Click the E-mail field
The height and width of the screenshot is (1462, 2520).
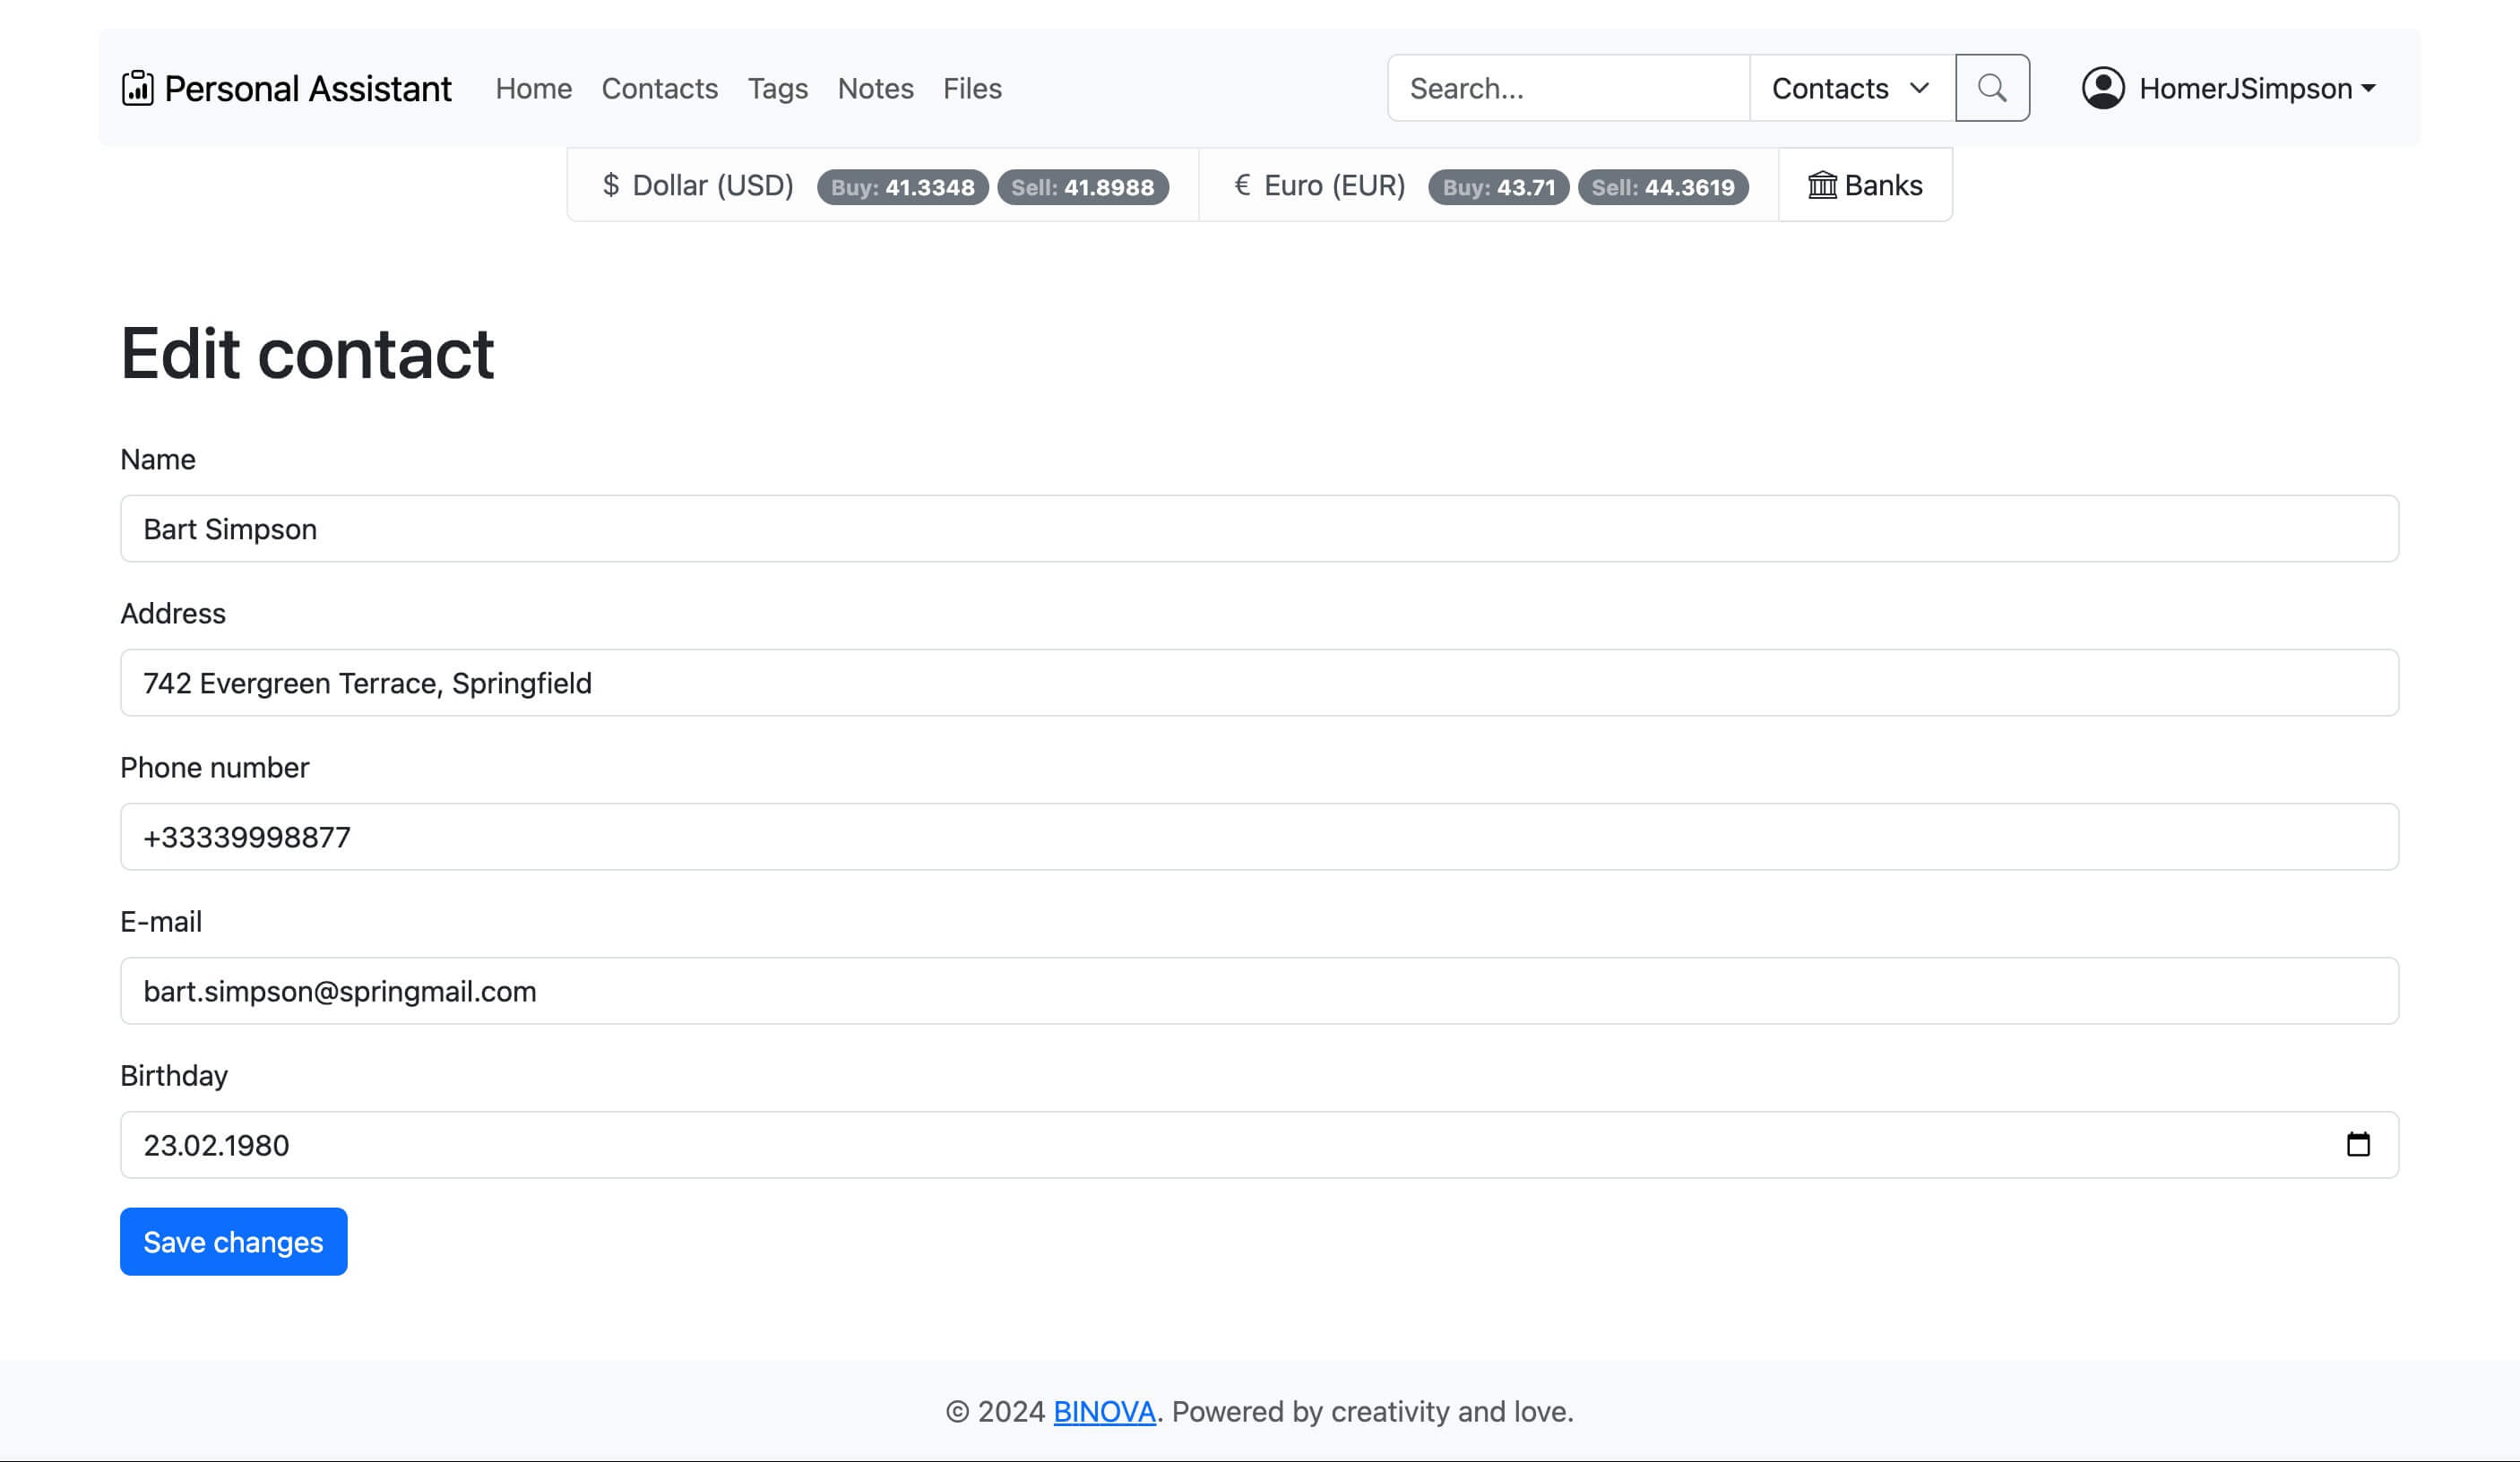(x=1259, y=990)
